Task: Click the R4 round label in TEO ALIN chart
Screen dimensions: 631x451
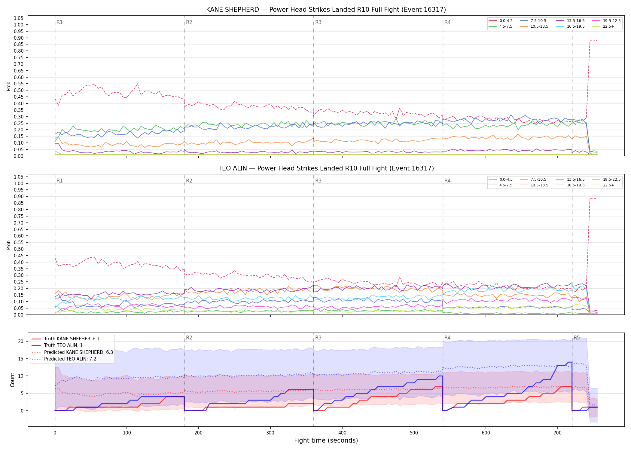Action: pos(447,181)
